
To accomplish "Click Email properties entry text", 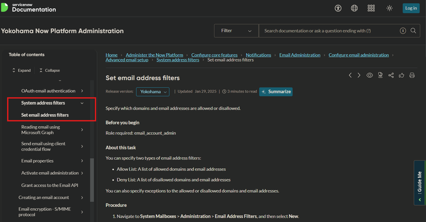I will [38, 161].
